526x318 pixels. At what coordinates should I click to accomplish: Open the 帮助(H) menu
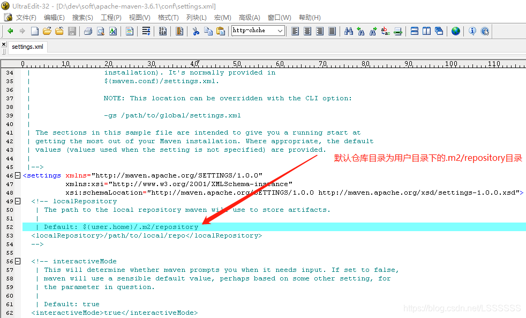click(x=310, y=18)
